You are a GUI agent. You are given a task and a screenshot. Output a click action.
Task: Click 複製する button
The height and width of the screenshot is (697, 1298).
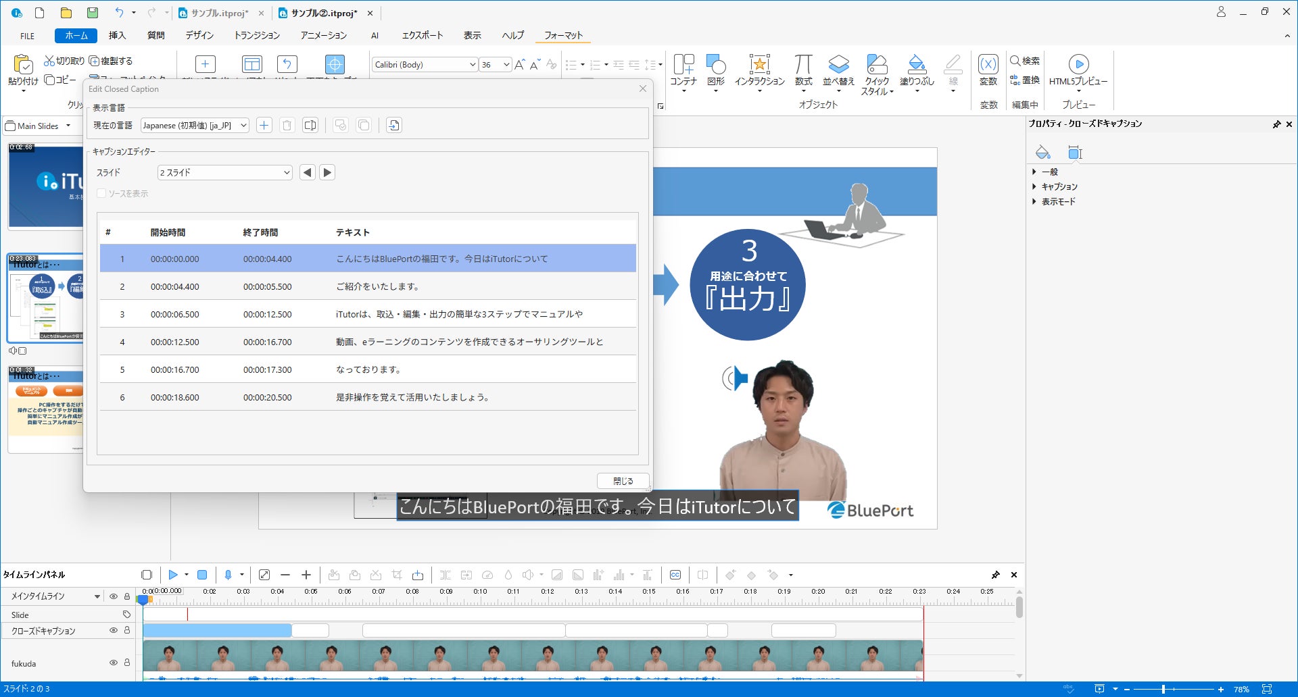111,61
